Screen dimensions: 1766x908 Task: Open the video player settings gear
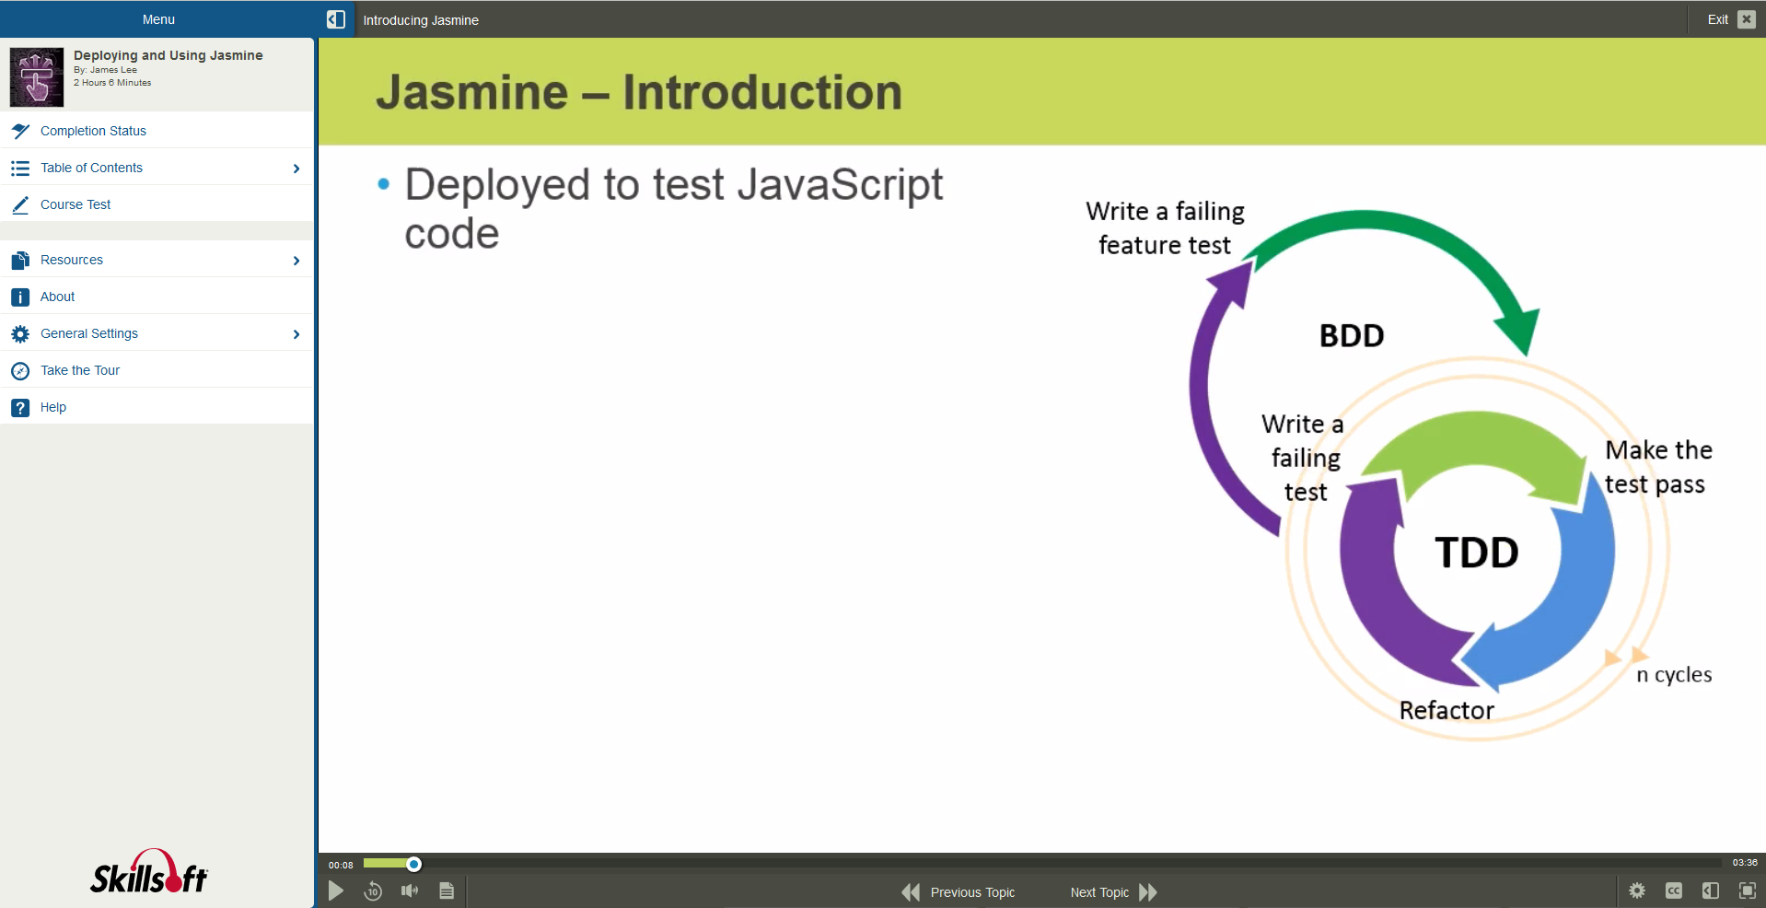click(x=1637, y=891)
